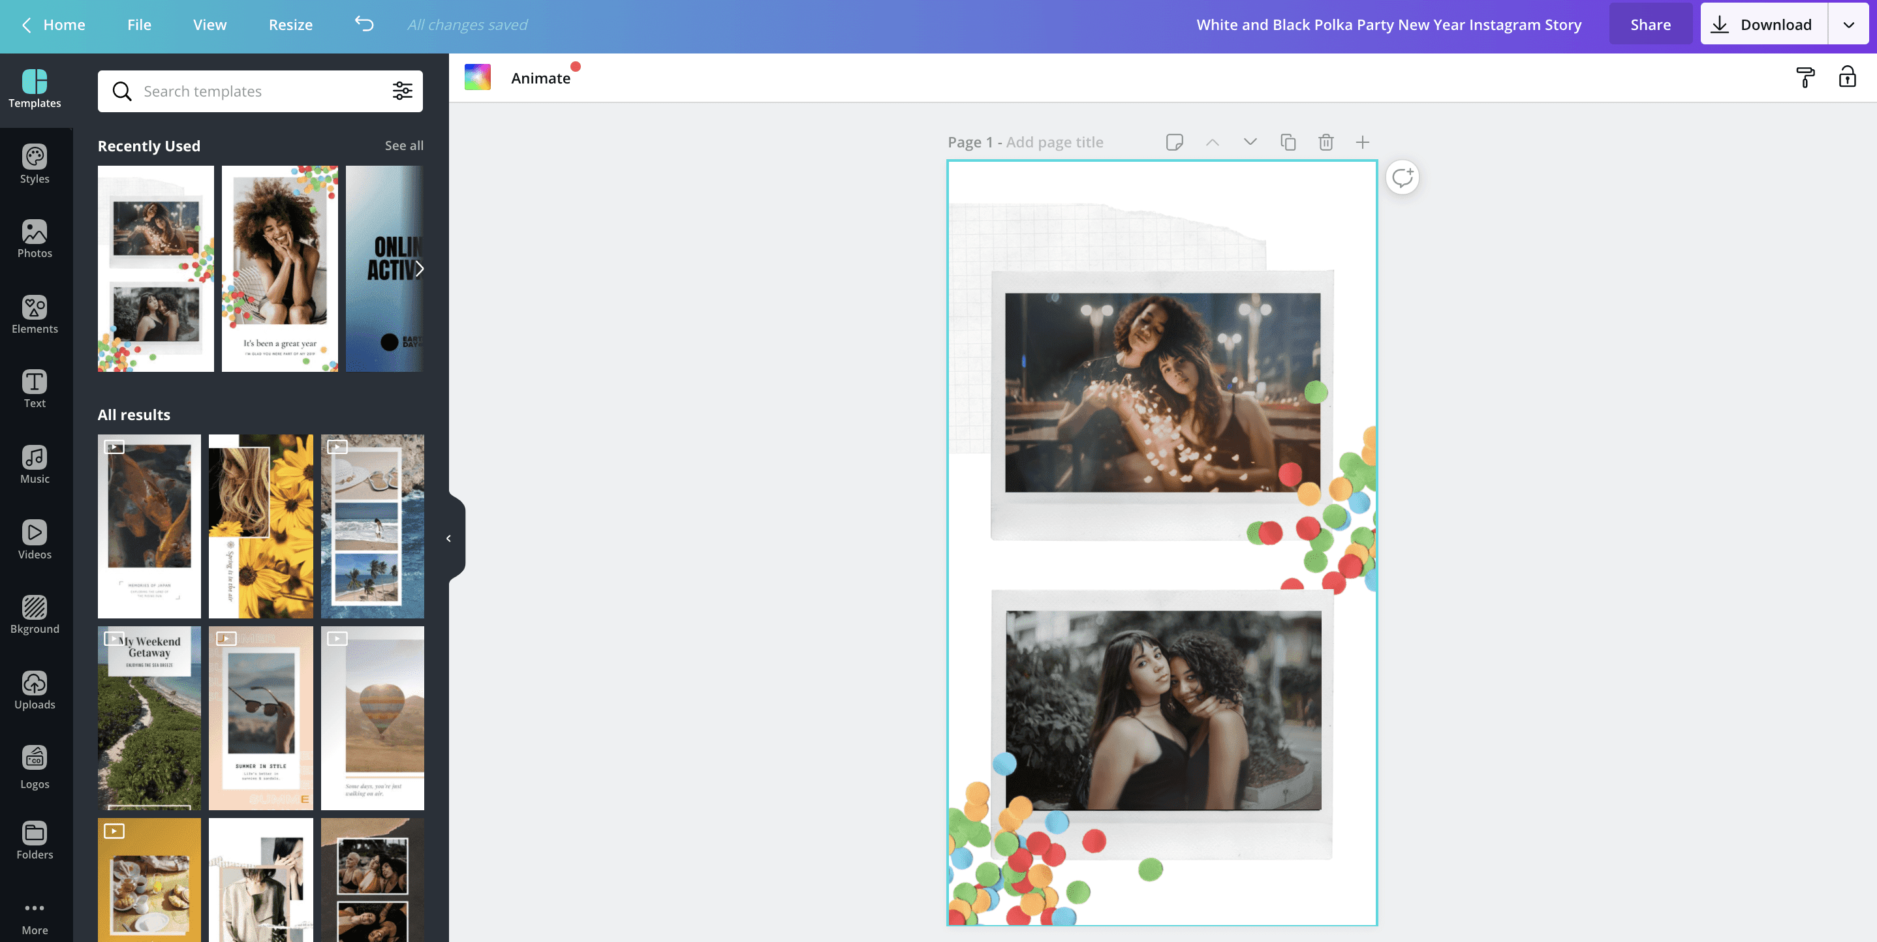Open the Download options dropdown
The height and width of the screenshot is (942, 1877).
pos(1848,23)
